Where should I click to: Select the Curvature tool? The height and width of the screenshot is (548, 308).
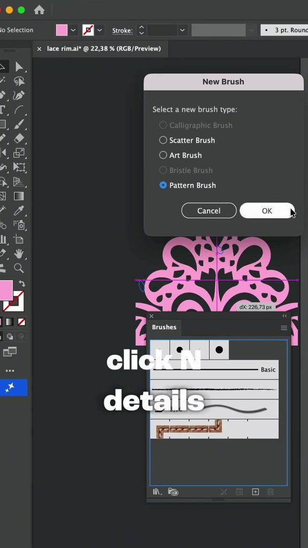19,95
